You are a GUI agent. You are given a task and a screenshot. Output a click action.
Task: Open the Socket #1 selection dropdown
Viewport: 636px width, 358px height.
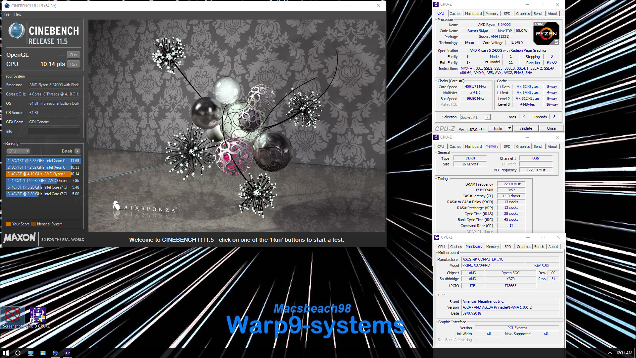[x=475, y=117]
